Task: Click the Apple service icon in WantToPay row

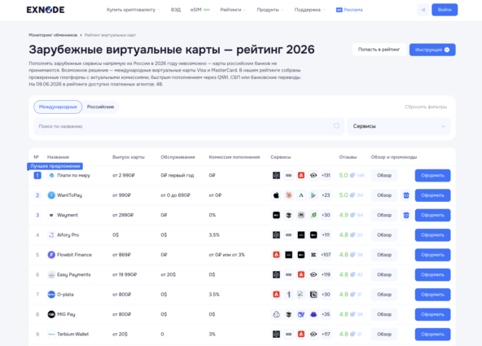Action: point(276,195)
